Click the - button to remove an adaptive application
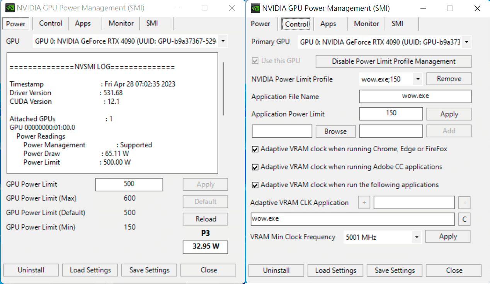The image size is (490, 284). [x=464, y=202]
